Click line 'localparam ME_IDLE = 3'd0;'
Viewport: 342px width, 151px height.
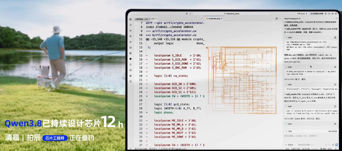175,121
